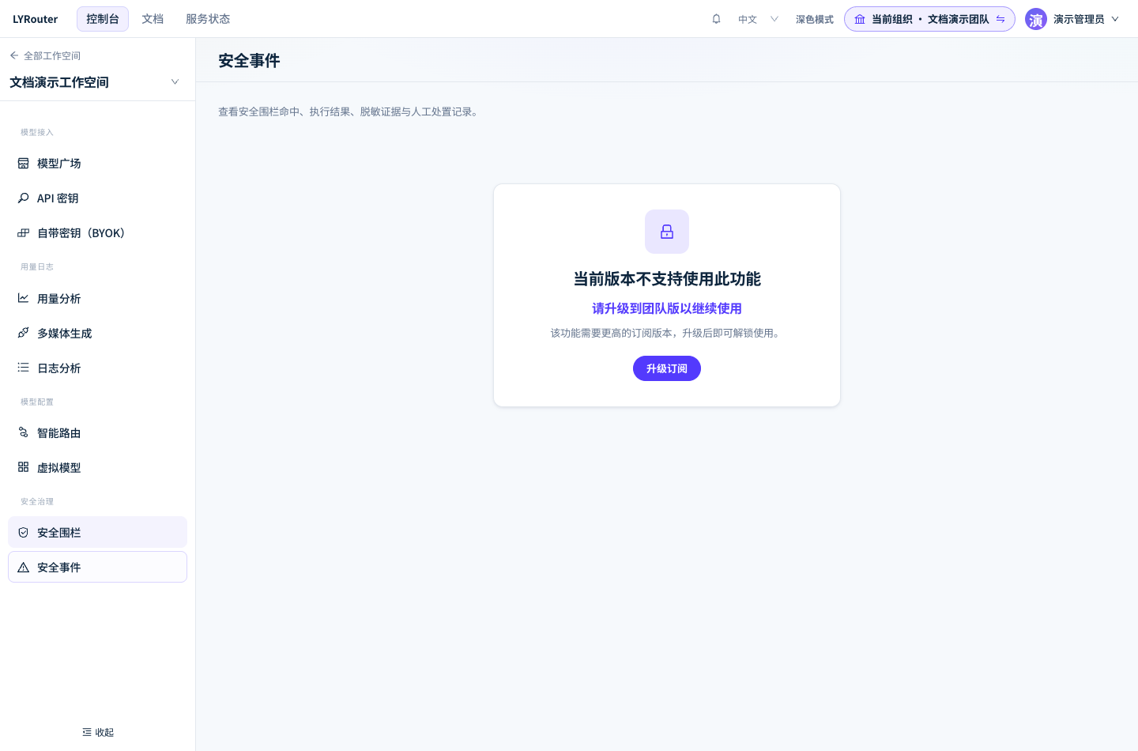Select 智能路由 menu label
This screenshot has width=1138, height=751.
click(59, 433)
